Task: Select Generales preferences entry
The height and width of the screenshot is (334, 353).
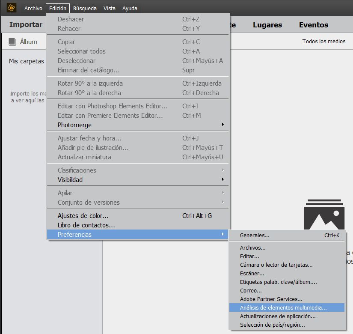Action: click(287, 235)
